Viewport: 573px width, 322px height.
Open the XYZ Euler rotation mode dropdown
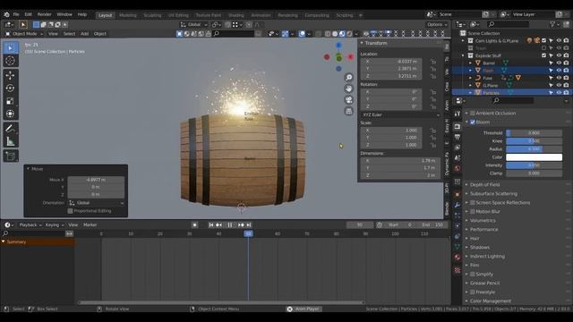400,114
